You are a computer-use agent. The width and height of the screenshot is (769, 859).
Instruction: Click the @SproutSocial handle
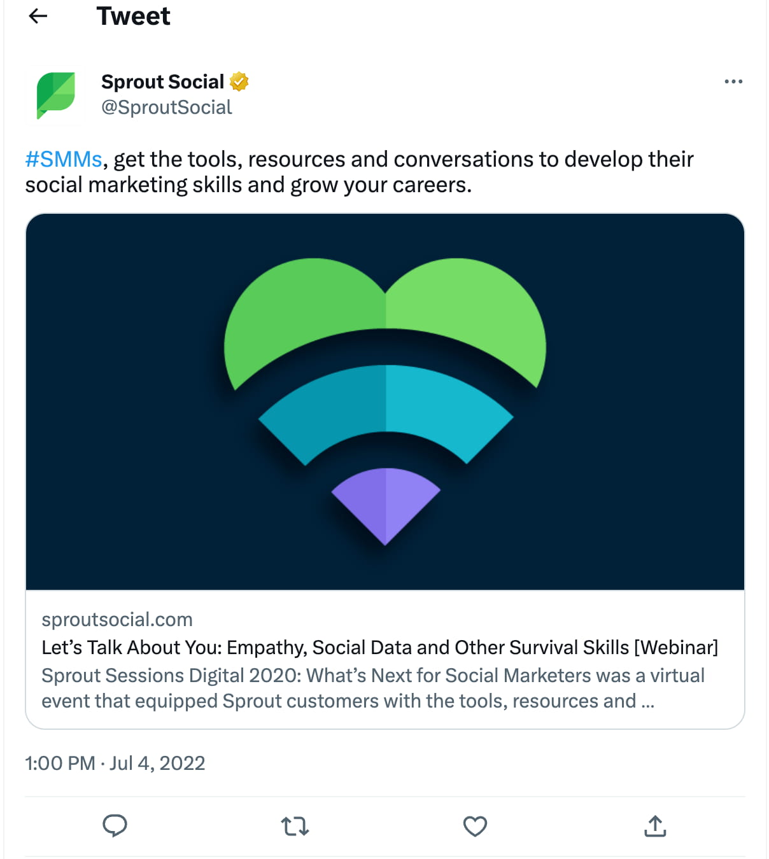coord(167,107)
